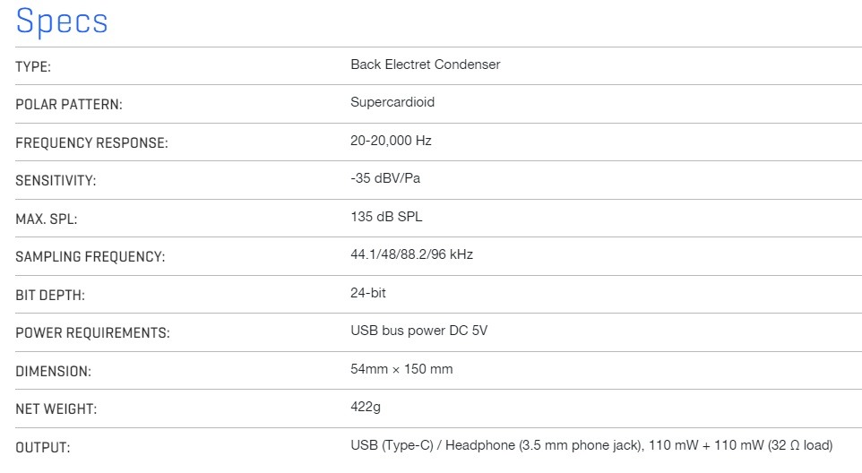
Task: Click the USB (Type-C) output description
Action: point(591,445)
